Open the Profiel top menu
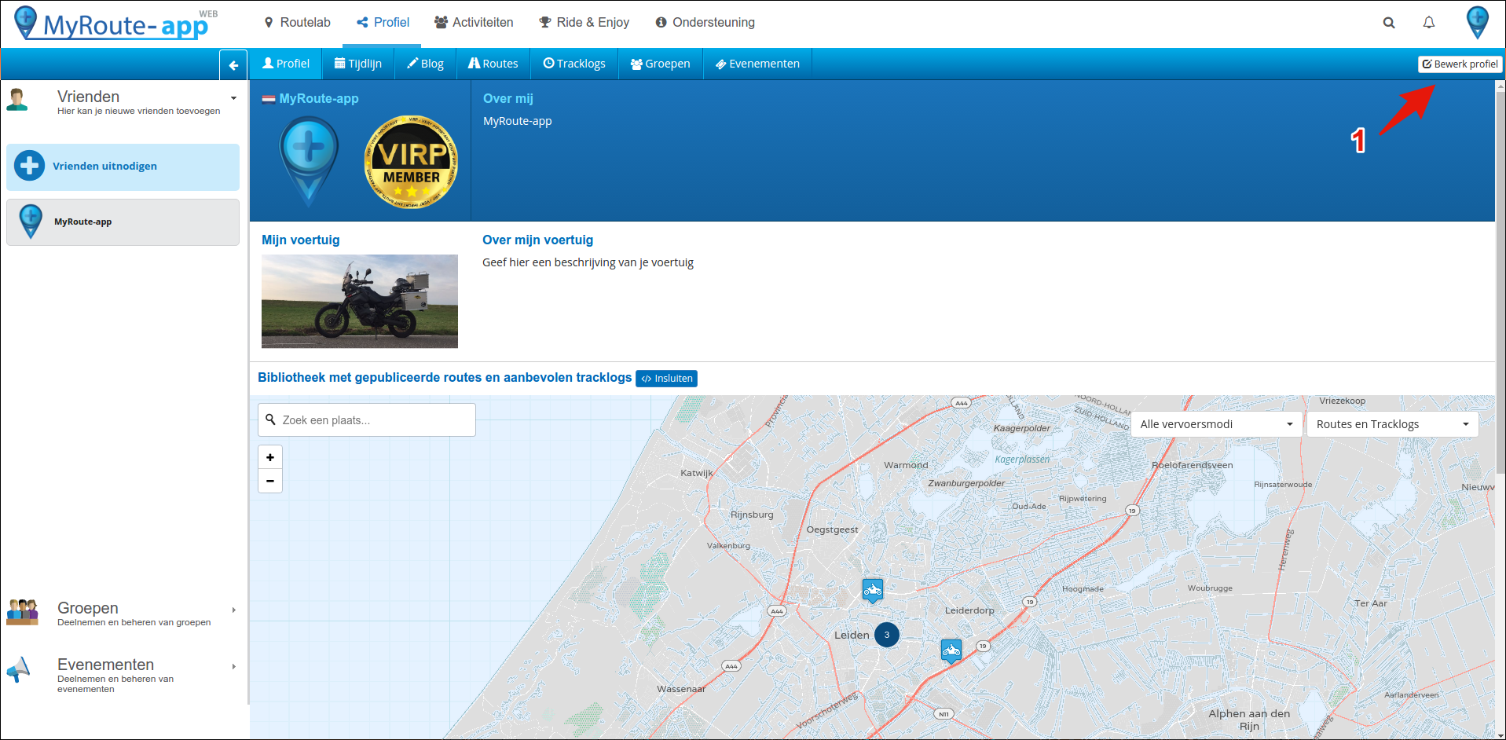 point(383,23)
